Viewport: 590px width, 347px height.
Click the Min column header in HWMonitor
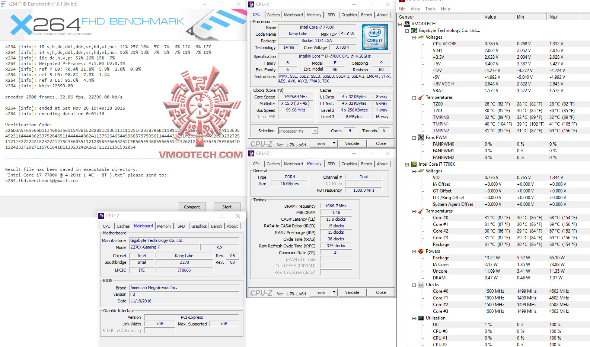coord(530,17)
